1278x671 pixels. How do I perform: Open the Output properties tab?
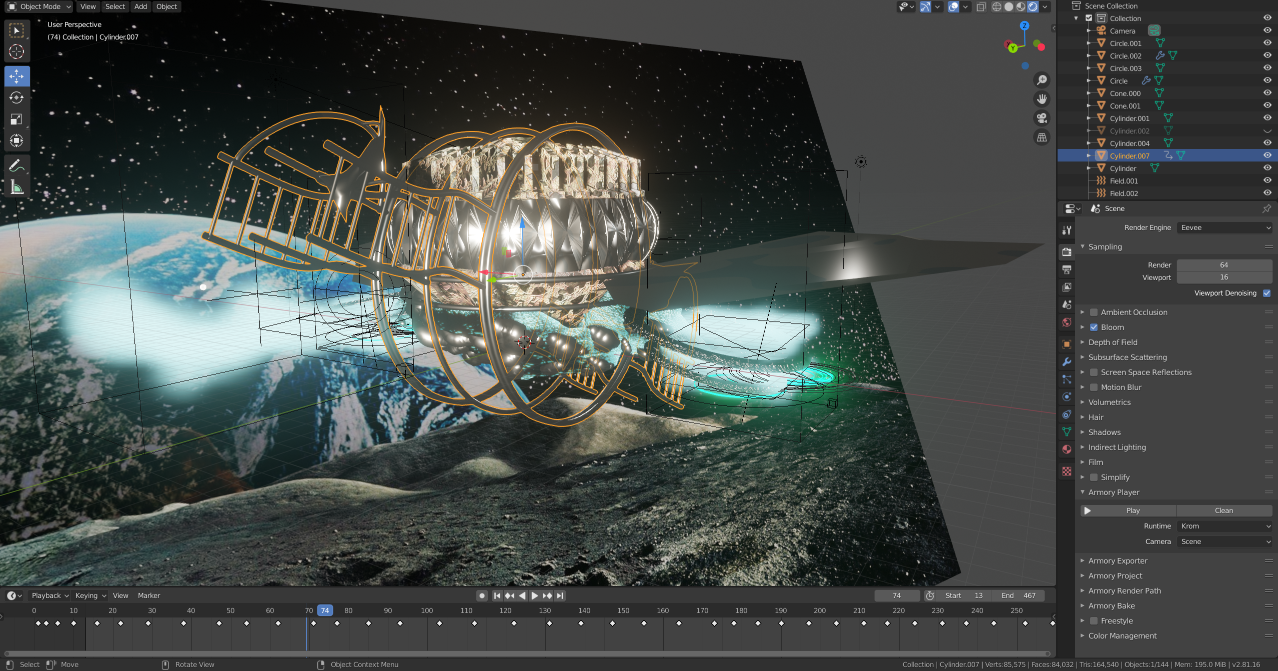(x=1067, y=269)
